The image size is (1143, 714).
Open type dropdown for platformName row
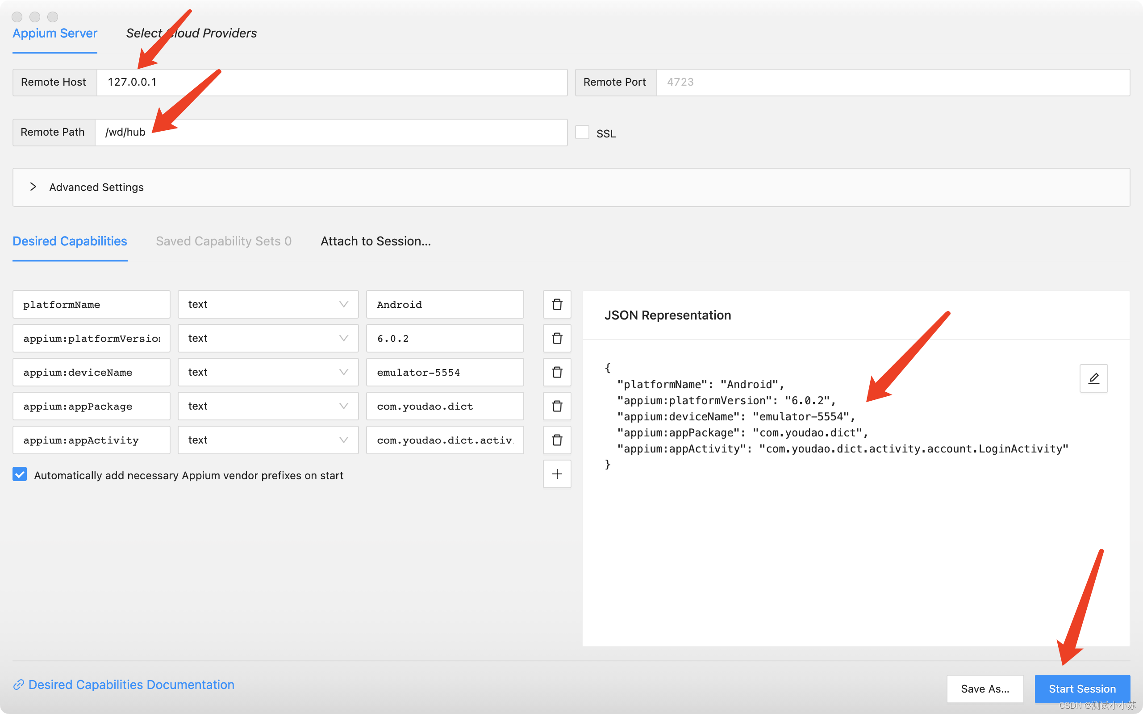pyautogui.click(x=268, y=305)
